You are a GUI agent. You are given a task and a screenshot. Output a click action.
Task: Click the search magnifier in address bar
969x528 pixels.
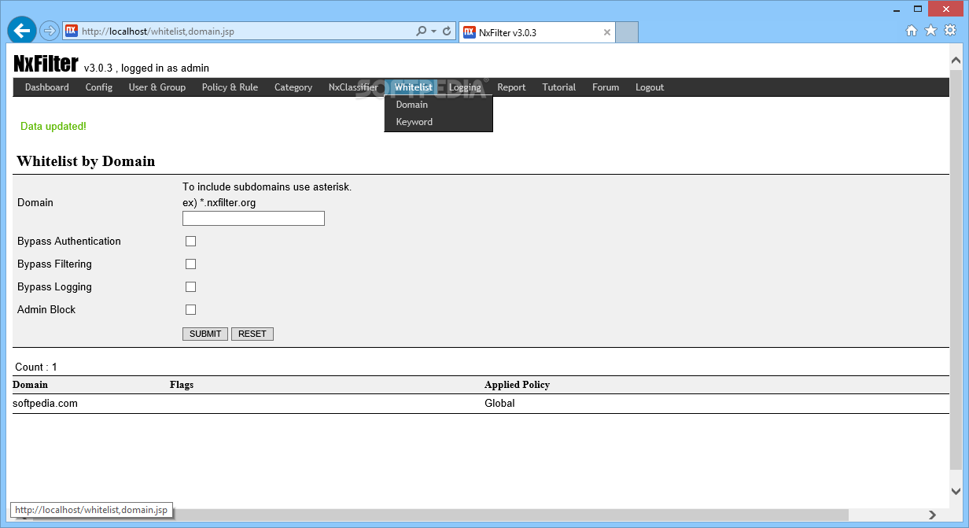[x=422, y=31]
